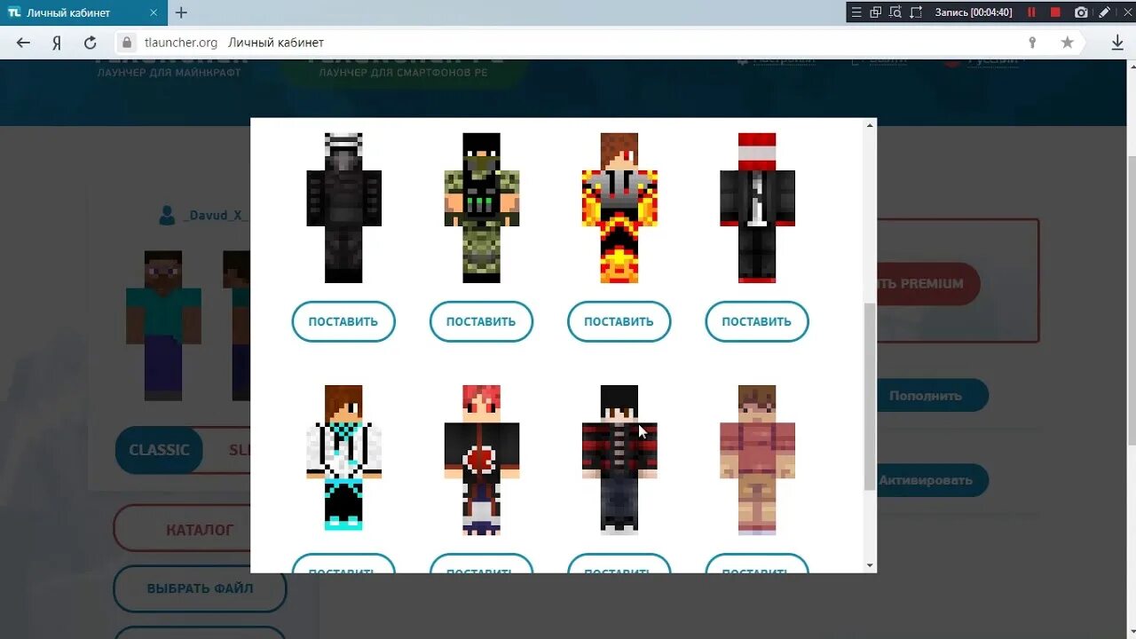Image resolution: width=1136 pixels, height=639 pixels.
Task: Click ПОСТАВИТЬ under the fire armor skin
Action: point(619,321)
